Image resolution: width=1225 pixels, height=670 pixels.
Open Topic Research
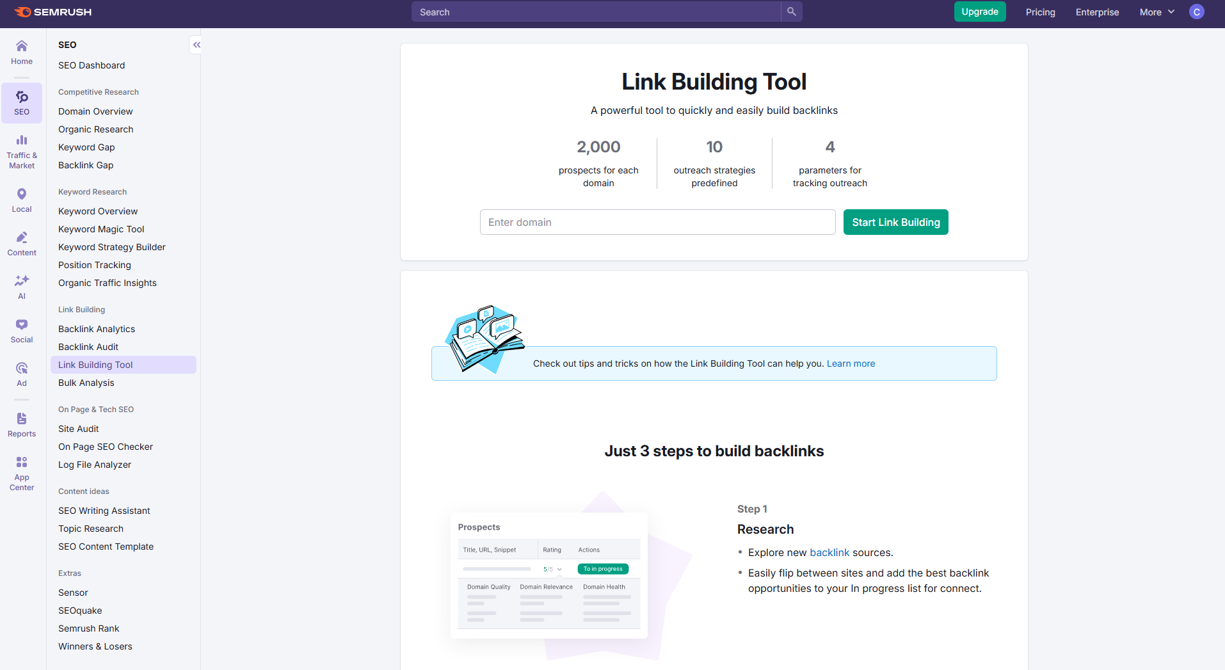click(x=91, y=529)
